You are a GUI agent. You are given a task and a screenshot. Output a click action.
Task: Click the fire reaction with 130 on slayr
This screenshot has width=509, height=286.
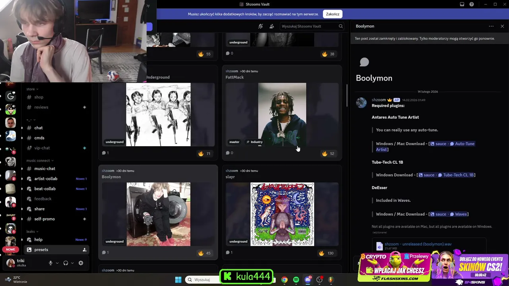(x=327, y=253)
